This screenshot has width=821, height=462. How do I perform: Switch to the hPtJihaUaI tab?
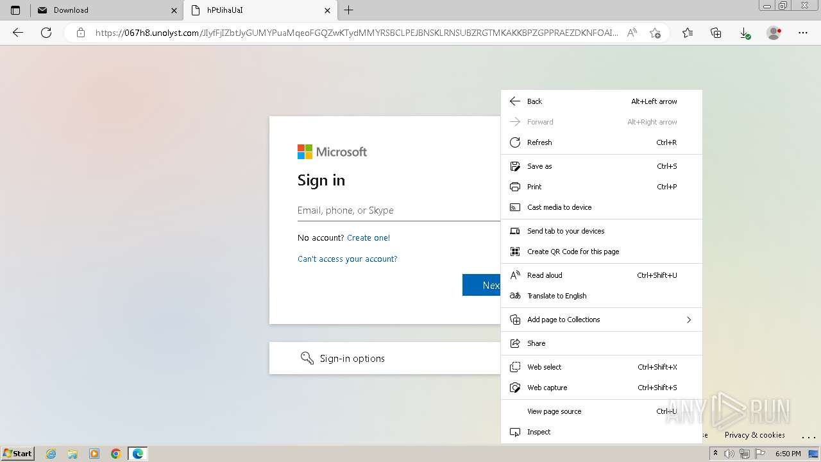260,10
